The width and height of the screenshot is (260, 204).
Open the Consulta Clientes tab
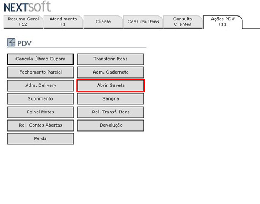[183, 22]
